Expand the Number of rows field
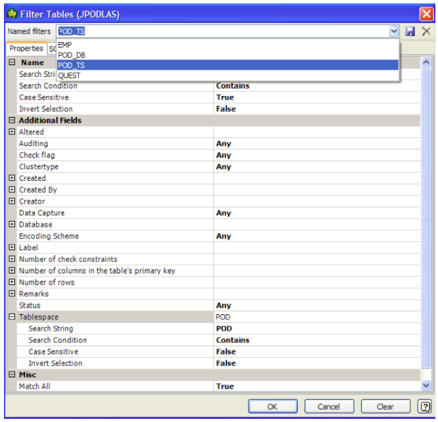Viewport: 438px width, 422px height. pos(12,282)
